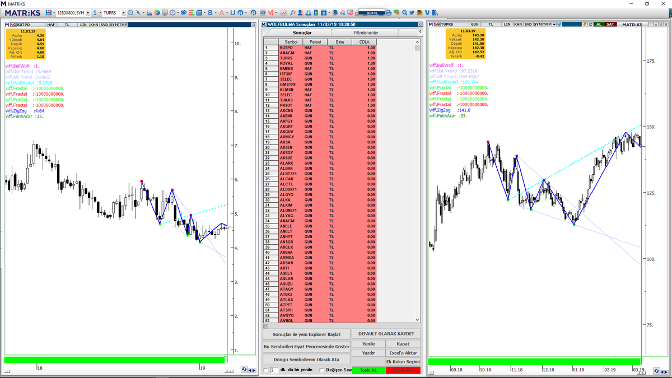Toggle SVD option in KUTPO chart header

pyautogui.click(x=104, y=25)
